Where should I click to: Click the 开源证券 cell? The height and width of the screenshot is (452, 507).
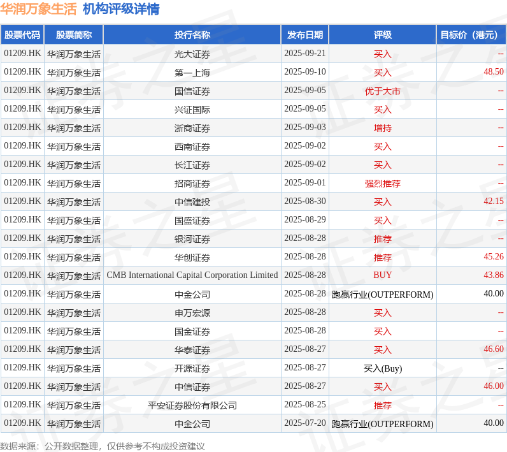point(192,368)
